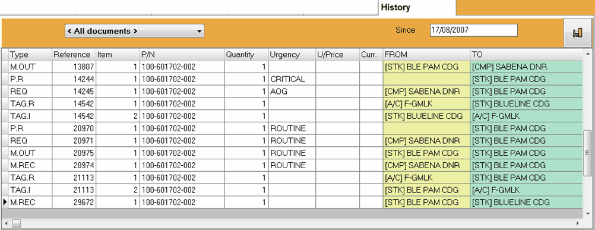595x230 pixels.
Task: Click M.REC type in row 29672
Action: click(x=30, y=202)
